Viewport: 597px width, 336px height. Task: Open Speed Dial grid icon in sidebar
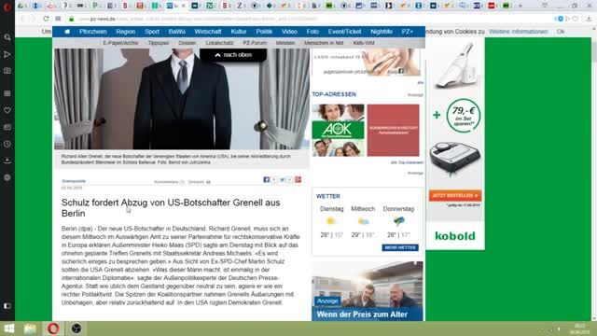7,93
